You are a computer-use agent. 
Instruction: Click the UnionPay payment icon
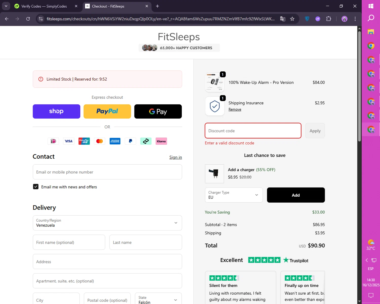click(84, 141)
